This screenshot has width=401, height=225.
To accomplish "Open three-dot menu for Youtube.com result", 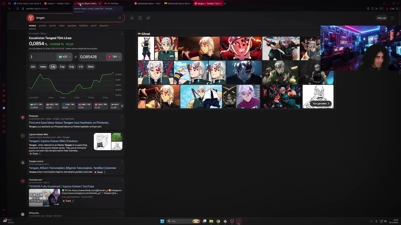I will click(x=122, y=180).
